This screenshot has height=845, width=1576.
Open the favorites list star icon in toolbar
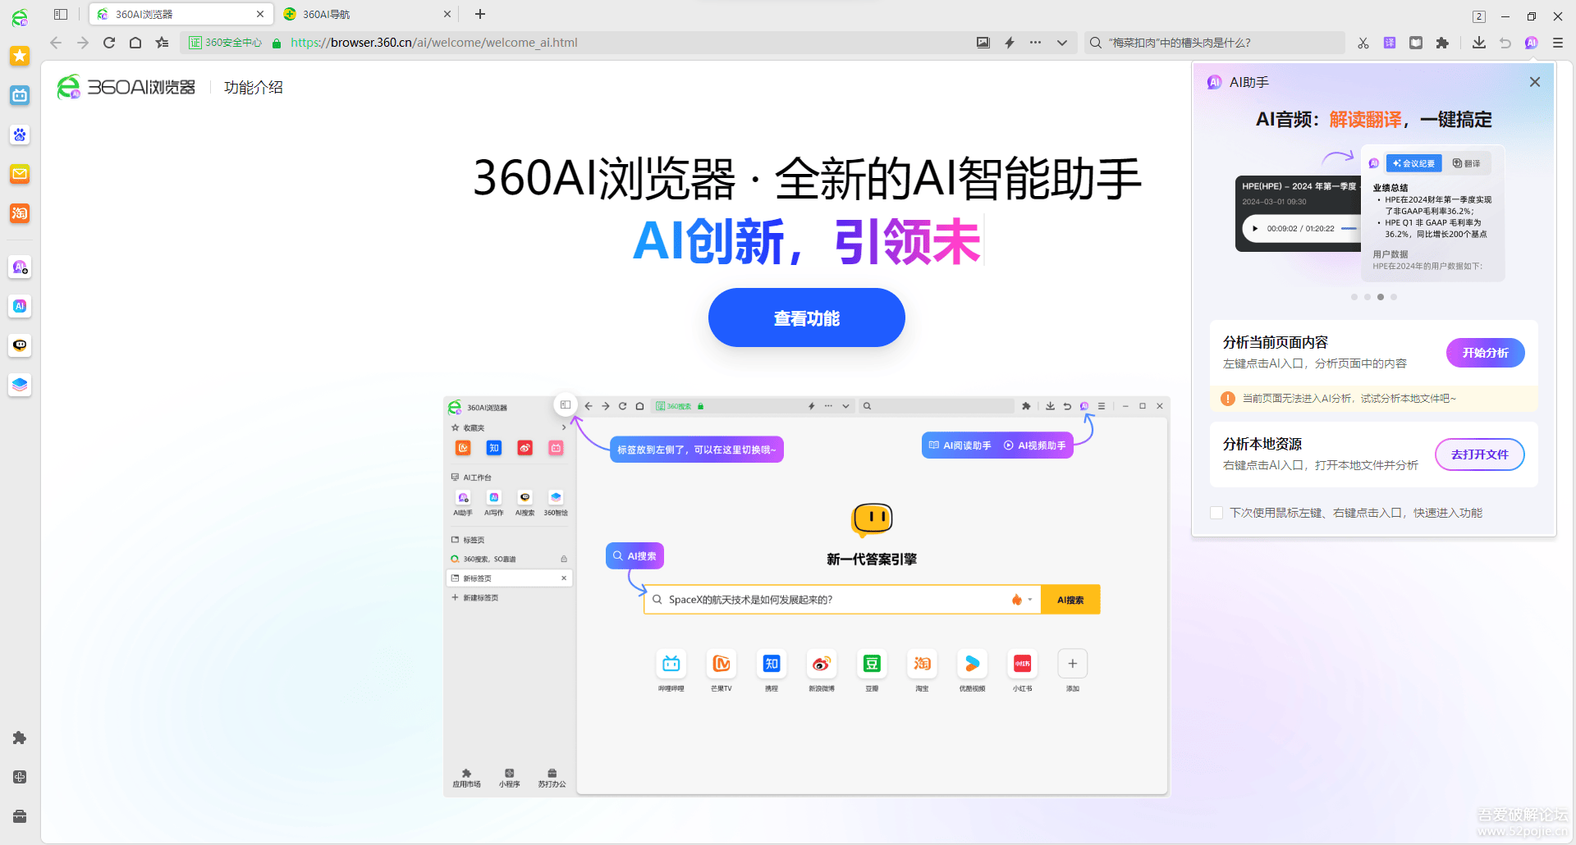click(163, 43)
